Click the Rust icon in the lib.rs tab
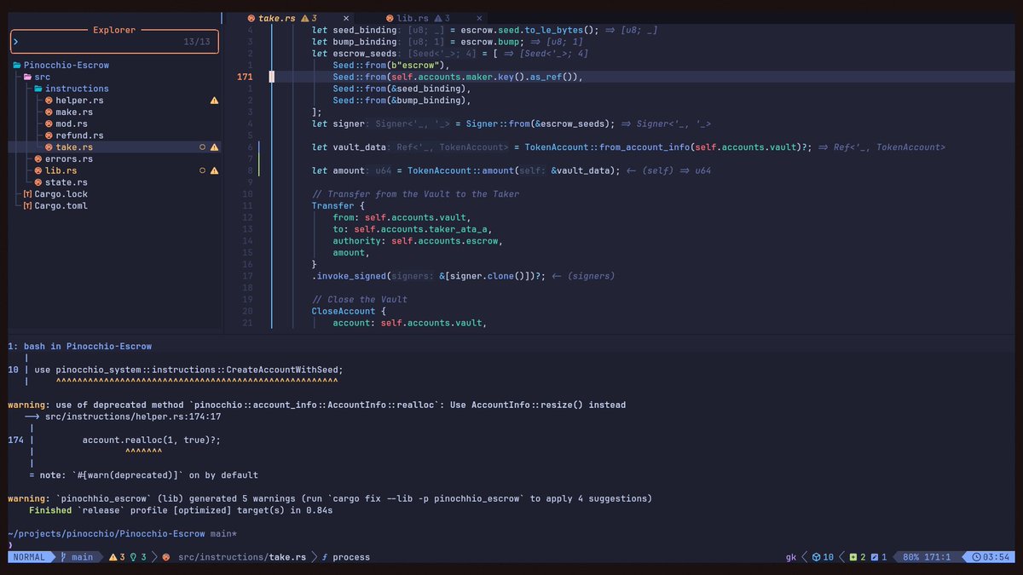Screen dimensions: 1023x575 [x=390, y=18]
